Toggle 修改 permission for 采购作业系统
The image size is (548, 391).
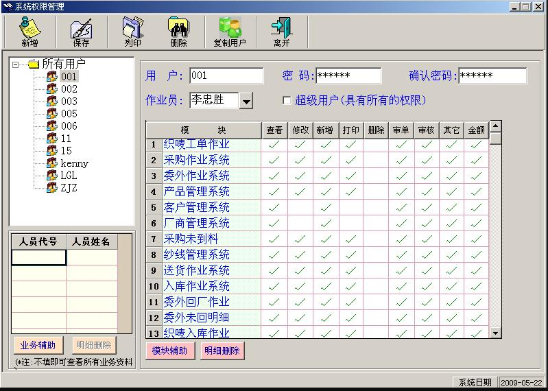tap(300, 160)
